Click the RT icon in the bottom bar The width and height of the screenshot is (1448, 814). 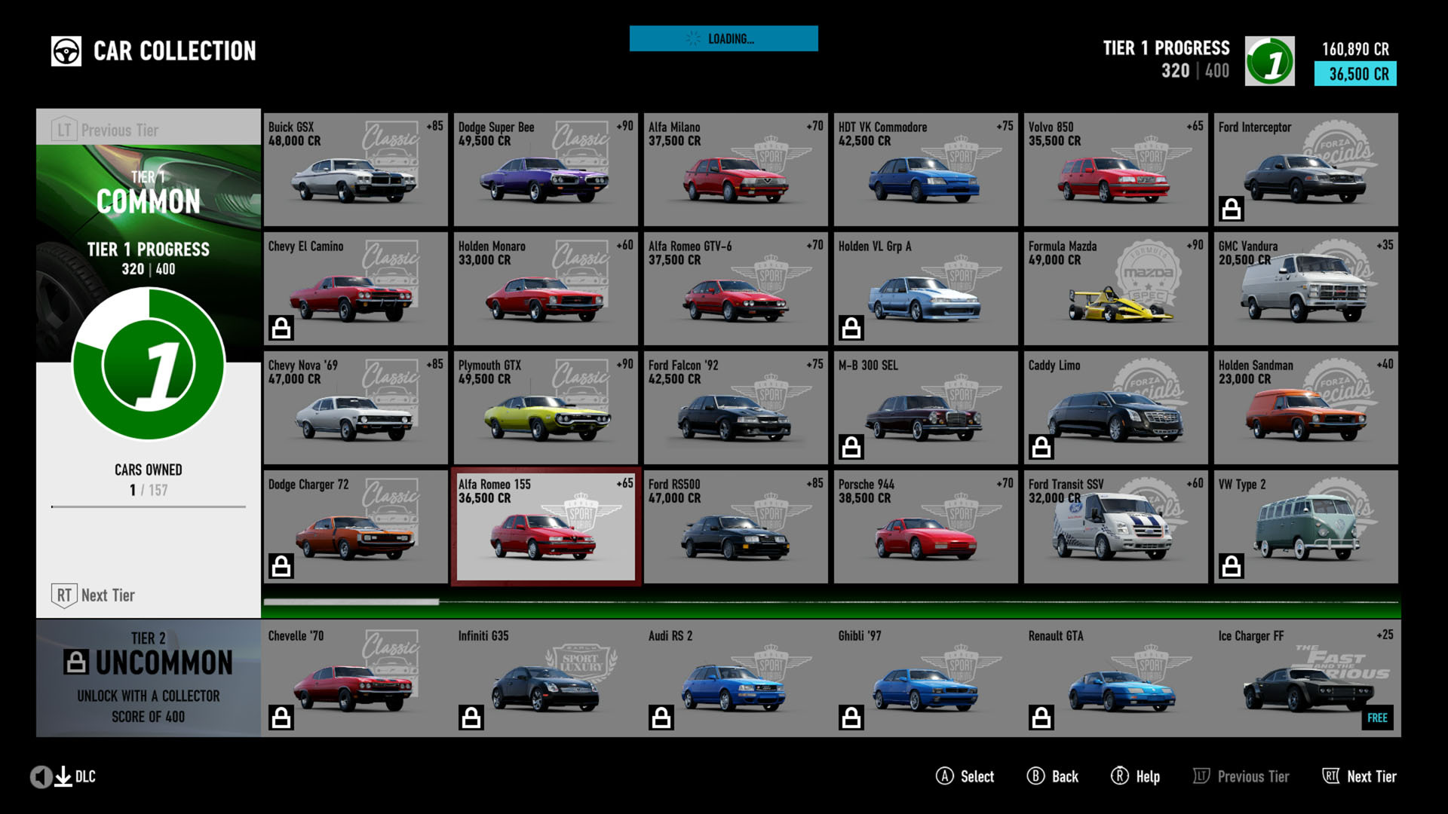pos(1331,776)
